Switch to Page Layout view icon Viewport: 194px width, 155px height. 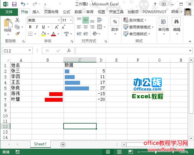coord(119,152)
